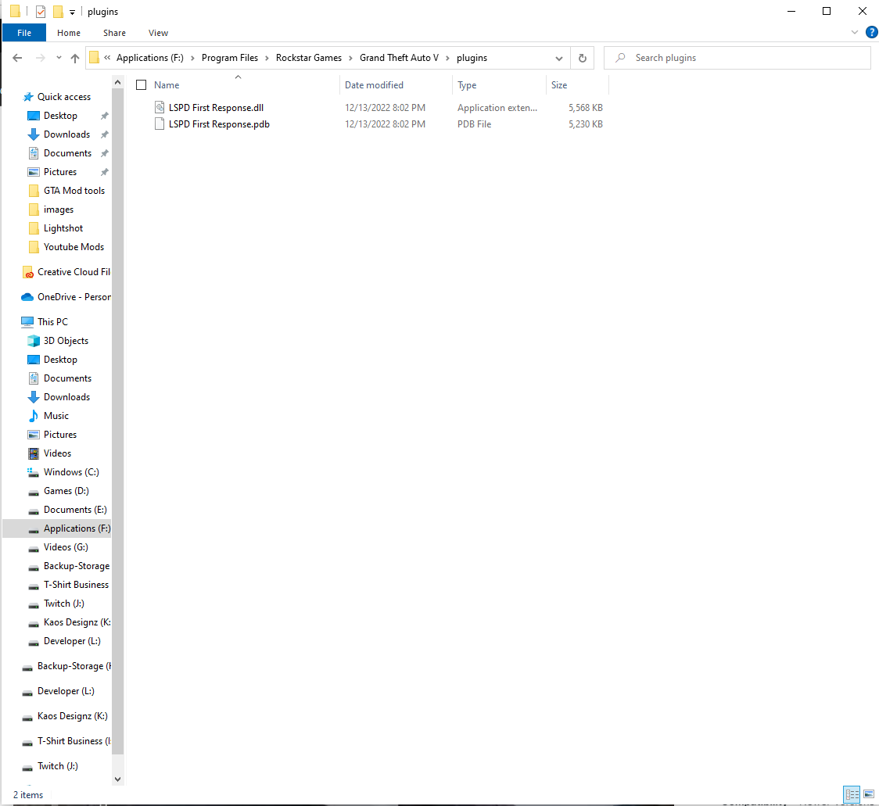
Task: Select LSPD First Response.pdb file
Action: click(x=219, y=124)
